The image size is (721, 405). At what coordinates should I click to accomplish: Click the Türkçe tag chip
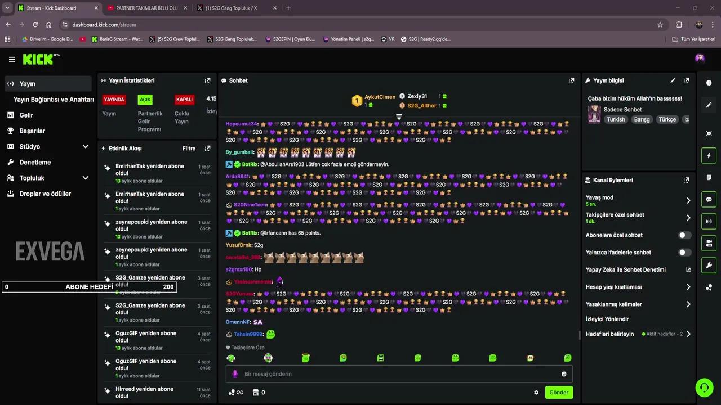pos(667,119)
